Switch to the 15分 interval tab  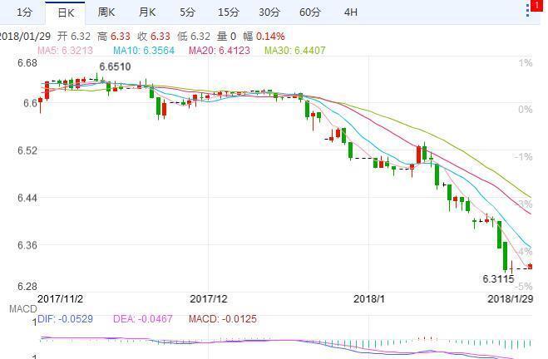coord(229,12)
